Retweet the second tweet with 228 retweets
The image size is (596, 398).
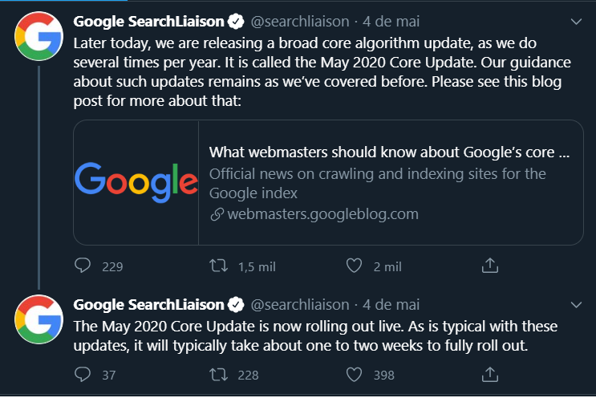point(217,374)
